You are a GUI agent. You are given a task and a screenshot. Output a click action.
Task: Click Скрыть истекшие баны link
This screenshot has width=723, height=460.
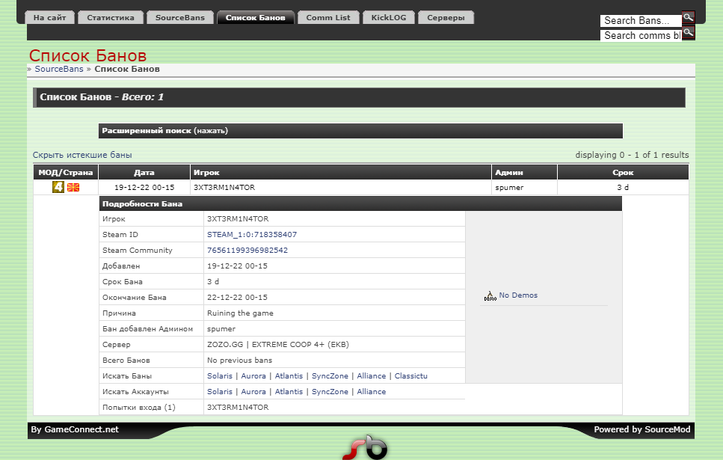82,155
